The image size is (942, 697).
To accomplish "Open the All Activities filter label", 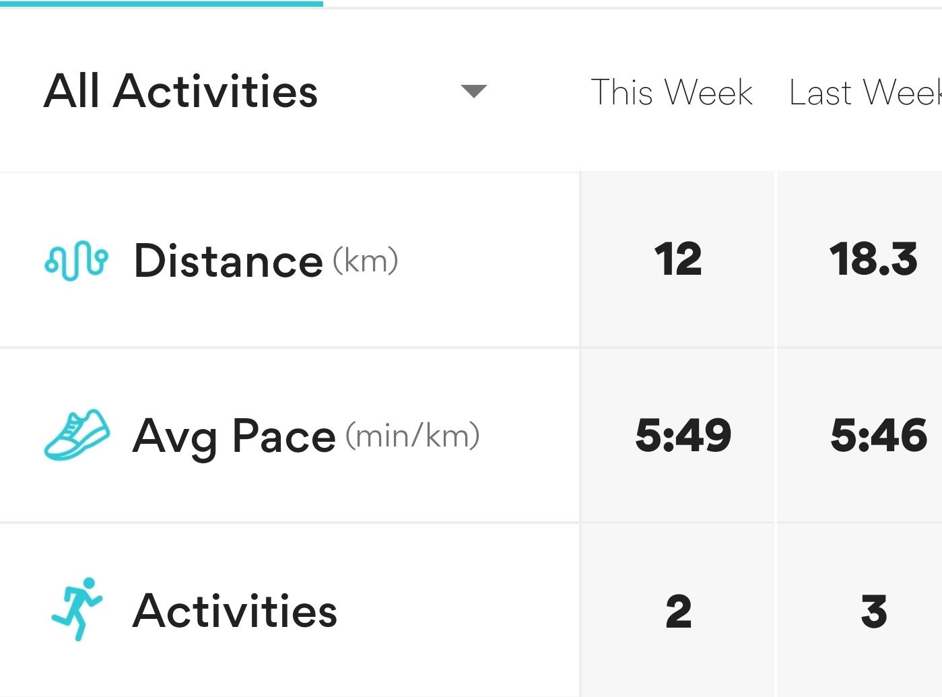I will click(x=181, y=91).
